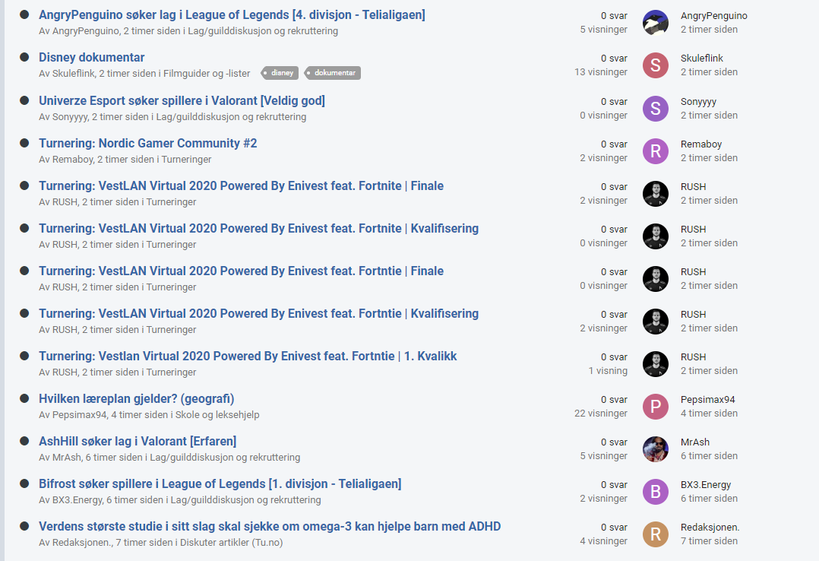This screenshot has height=561, width=819.
Task: Click Redaksjonen's brown R avatar
Action: [x=656, y=534]
